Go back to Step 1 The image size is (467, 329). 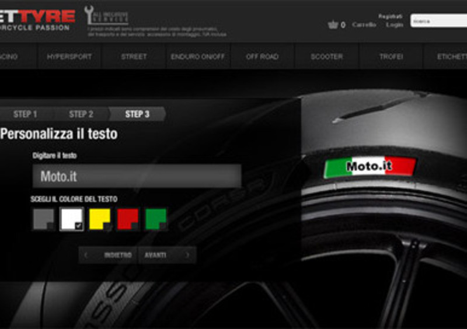26,114
